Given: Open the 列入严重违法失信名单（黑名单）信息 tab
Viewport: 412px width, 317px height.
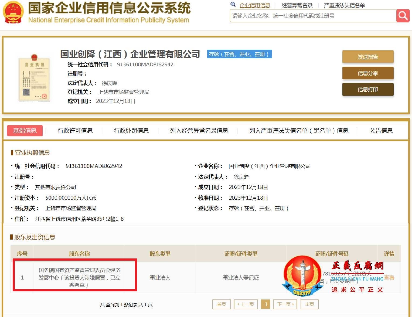Looking at the screenshot, I should 299,131.
